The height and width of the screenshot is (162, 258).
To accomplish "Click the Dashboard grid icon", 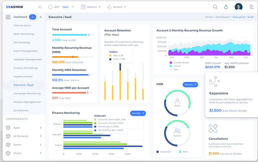I will click(x=8, y=17).
